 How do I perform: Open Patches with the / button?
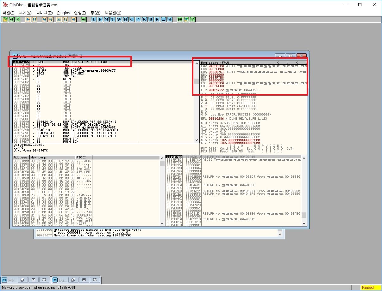coord(138,19)
